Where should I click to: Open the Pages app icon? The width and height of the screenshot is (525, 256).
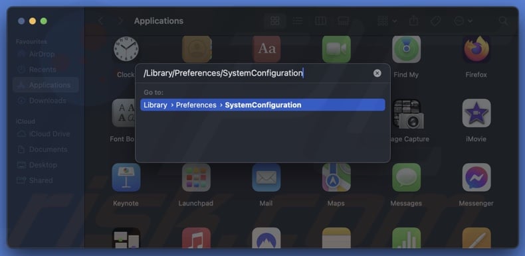[x=476, y=237]
